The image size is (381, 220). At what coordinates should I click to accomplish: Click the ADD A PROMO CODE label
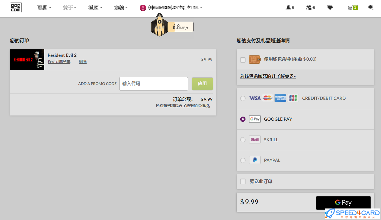click(97, 84)
